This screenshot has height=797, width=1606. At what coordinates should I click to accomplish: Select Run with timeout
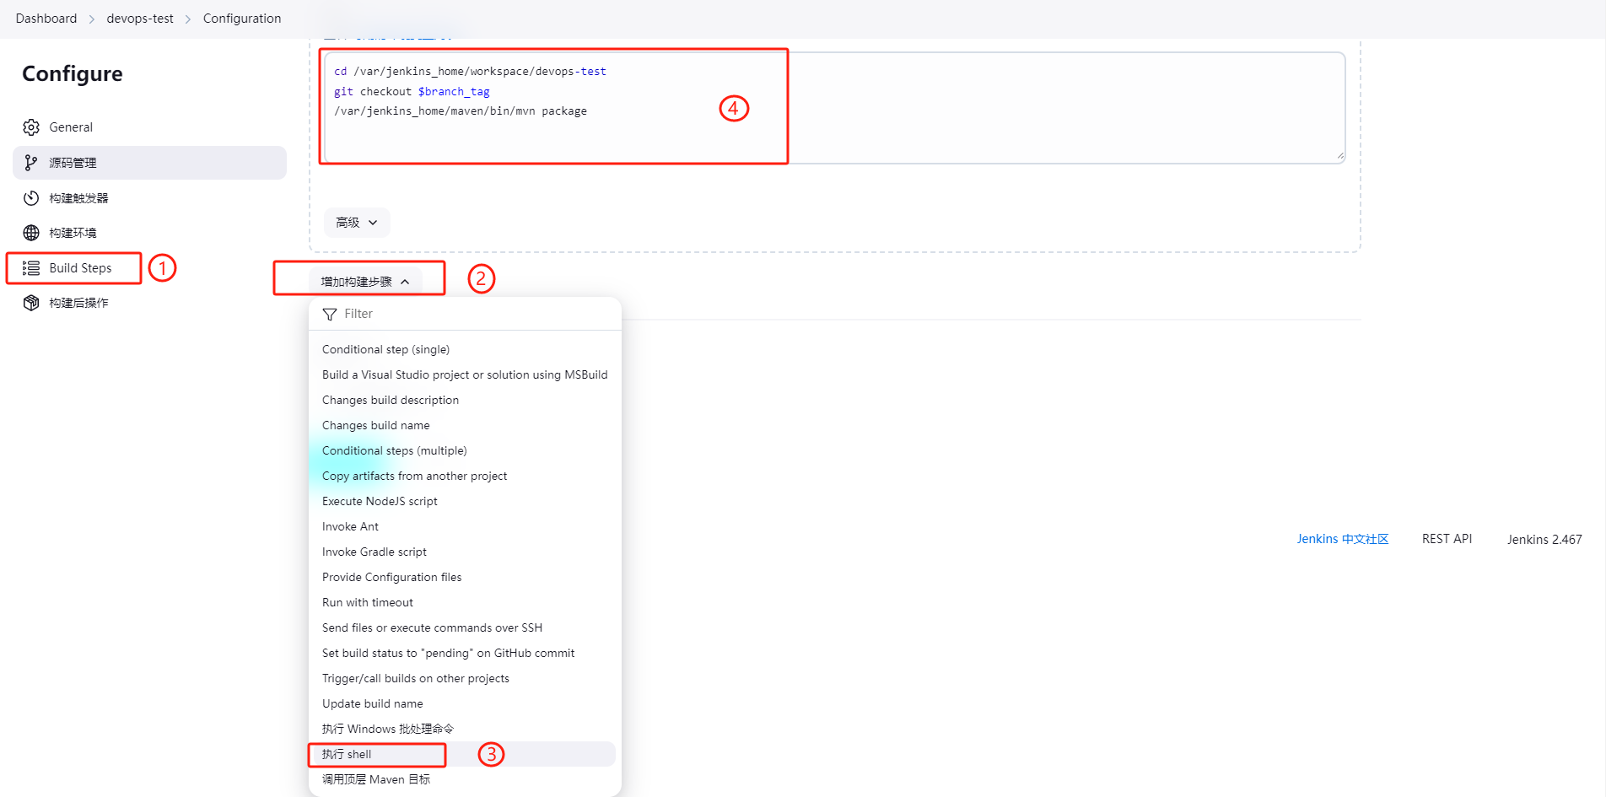[x=465, y=602]
